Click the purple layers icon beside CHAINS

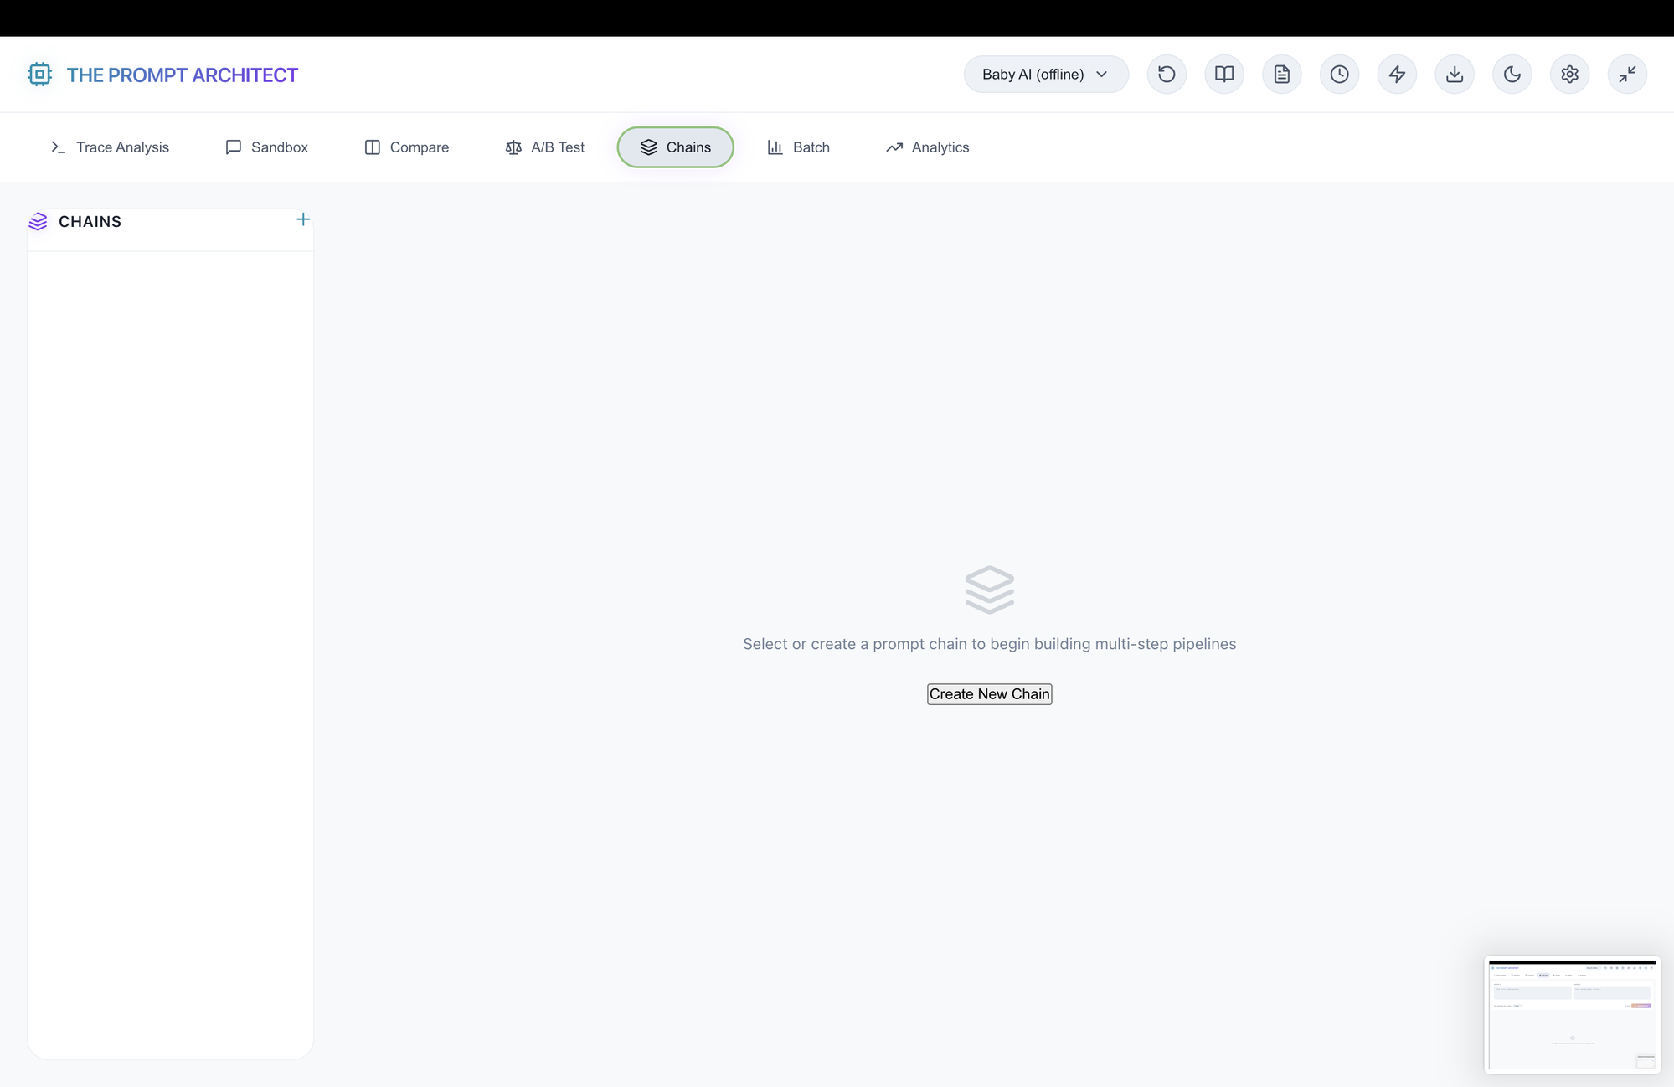click(x=38, y=222)
